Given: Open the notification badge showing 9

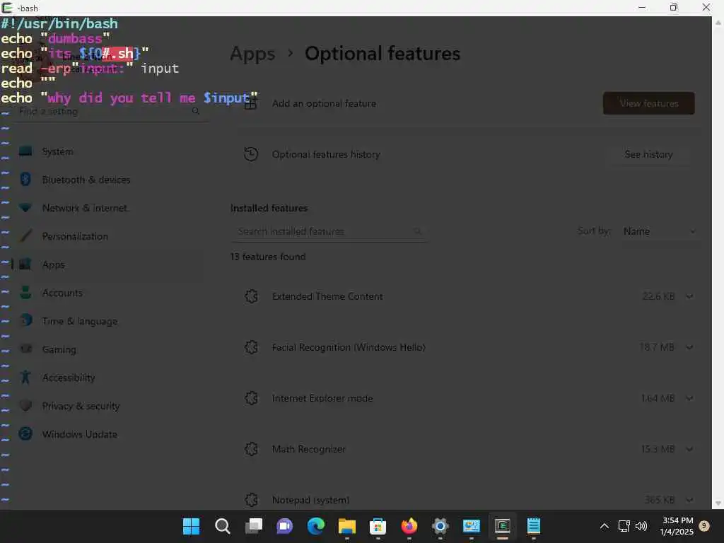Looking at the screenshot, I should (704, 526).
